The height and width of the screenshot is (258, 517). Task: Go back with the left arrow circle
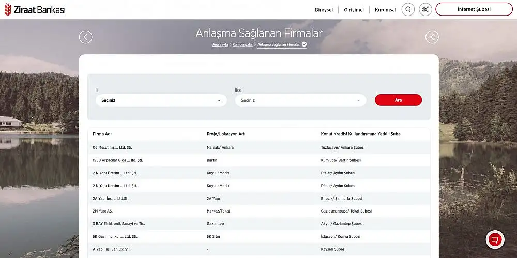coord(86,37)
